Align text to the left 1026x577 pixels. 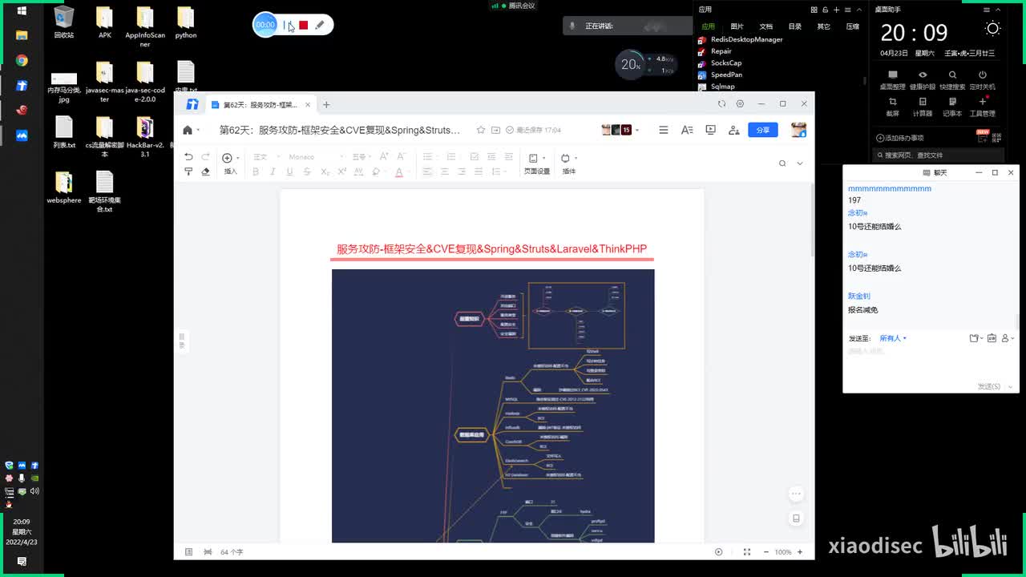click(x=427, y=171)
